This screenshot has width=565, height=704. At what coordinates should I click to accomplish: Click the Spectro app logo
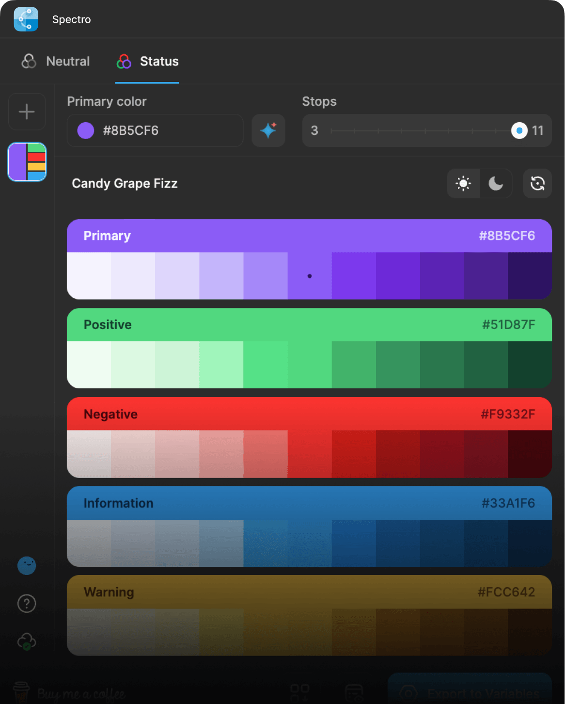click(x=26, y=19)
